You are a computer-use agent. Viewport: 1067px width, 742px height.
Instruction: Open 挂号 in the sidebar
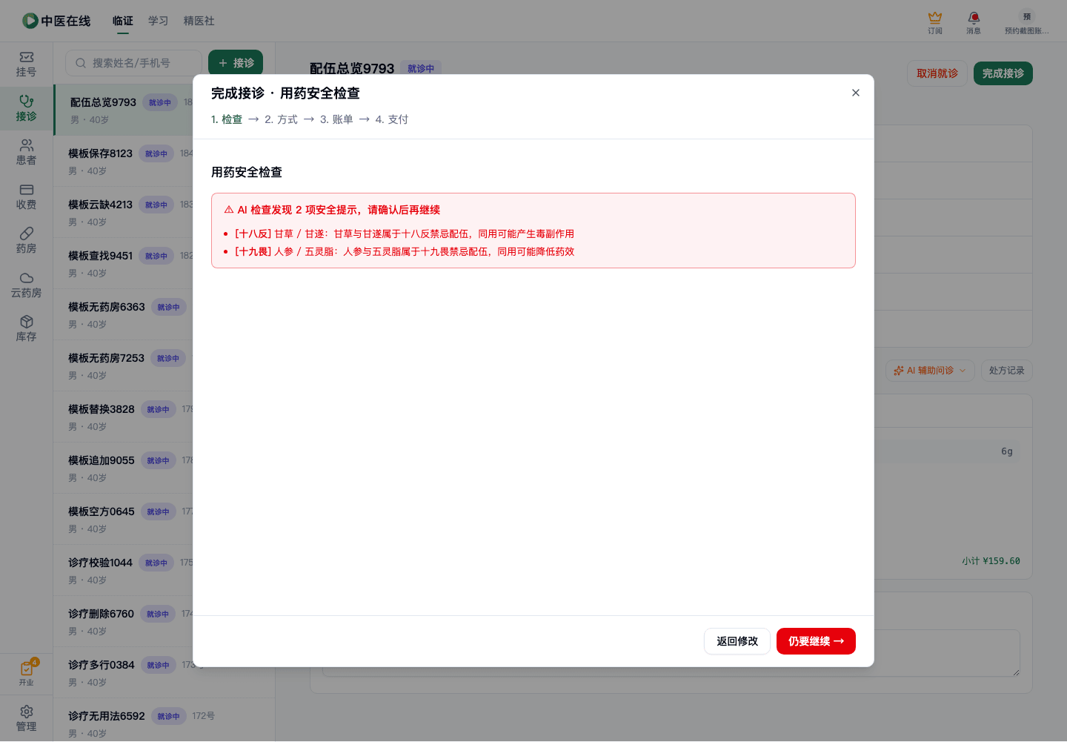point(26,64)
